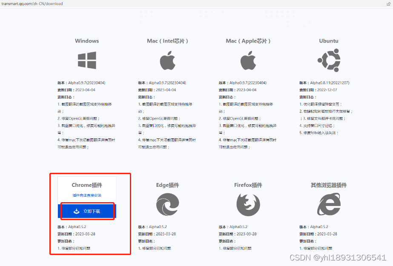This screenshot has width=393, height=266.
Task: Click the Windows version Alpha0.9.7(20230404) text
Action: (x=87, y=83)
